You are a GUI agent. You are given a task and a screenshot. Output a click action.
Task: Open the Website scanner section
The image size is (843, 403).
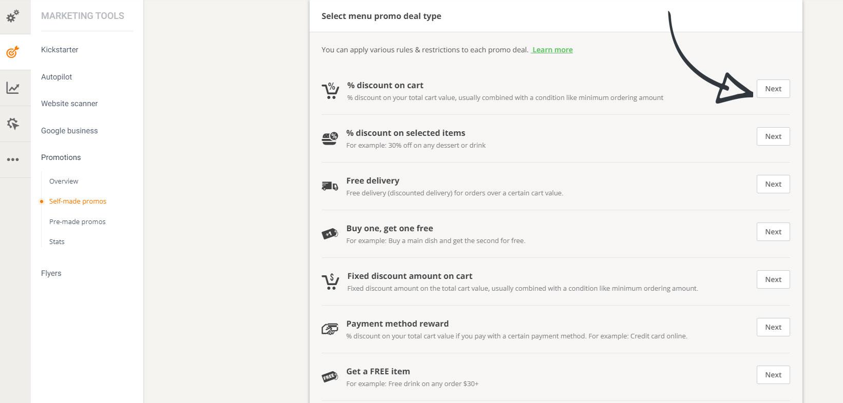coord(69,104)
